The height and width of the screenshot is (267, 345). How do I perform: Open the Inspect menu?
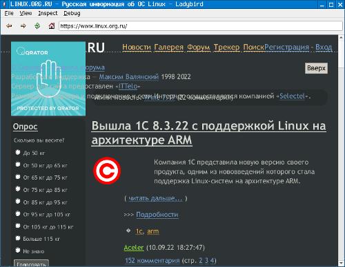pyautogui.click(x=48, y=13)
